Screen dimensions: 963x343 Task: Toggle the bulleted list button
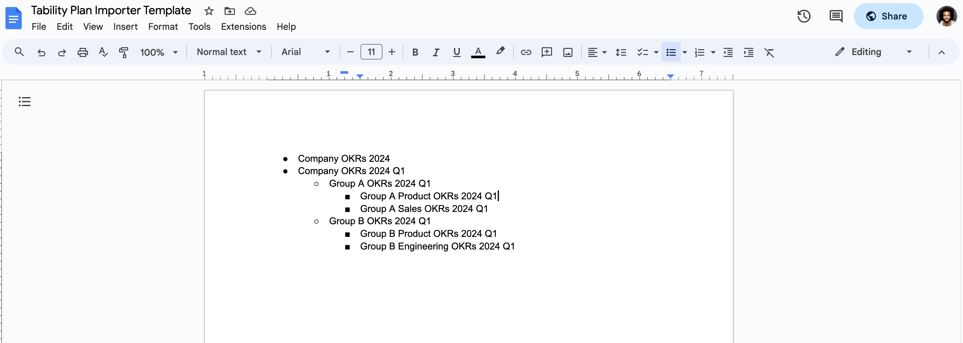671,52
